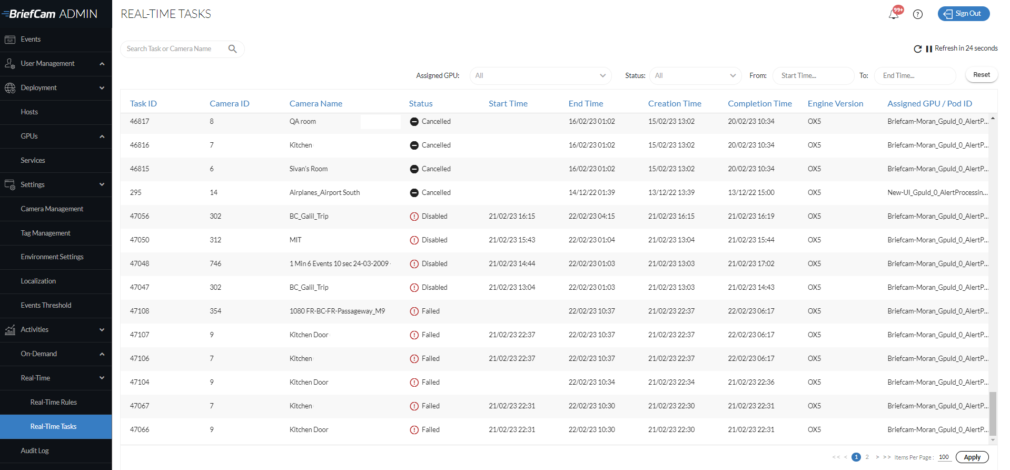Jump to last page arrows
This screenshot has width=1010, height=470.
click(x=887, y=457)
